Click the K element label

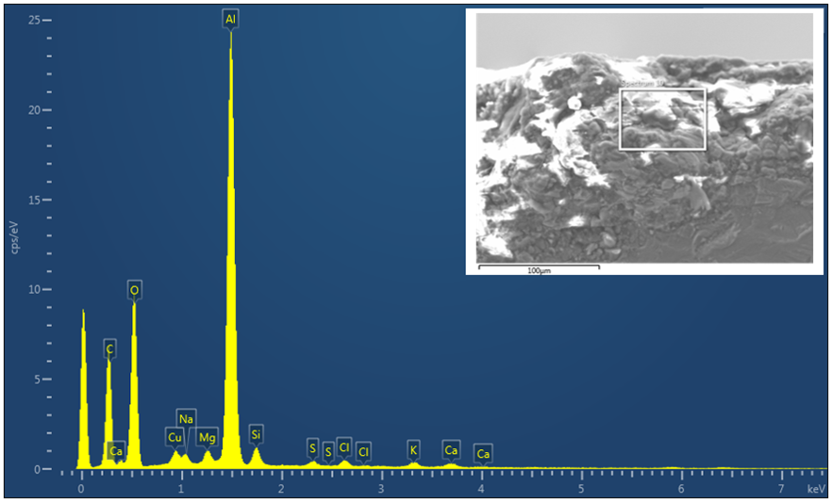coord(413,450)
